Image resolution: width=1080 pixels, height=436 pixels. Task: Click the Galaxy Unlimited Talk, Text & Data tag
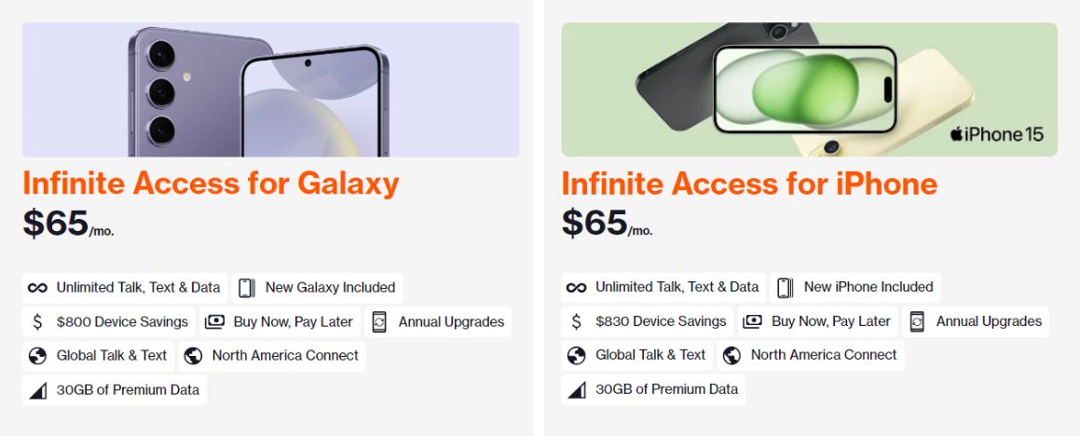point(125,288)
